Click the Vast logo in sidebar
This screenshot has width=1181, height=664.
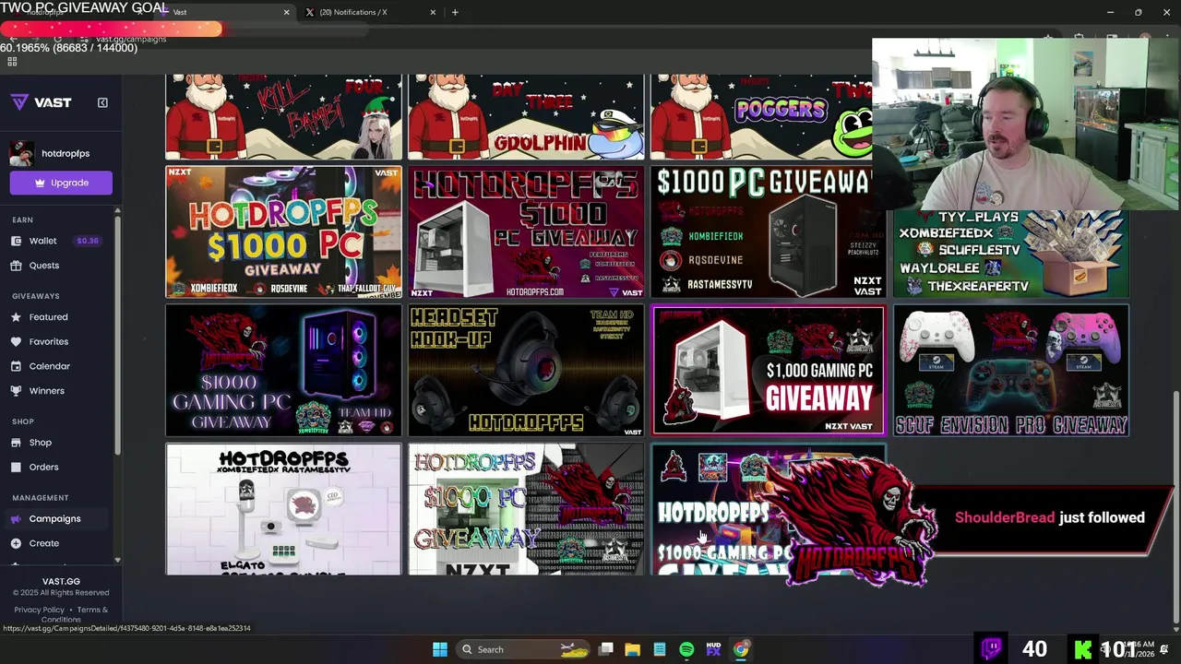coord(41,102)
